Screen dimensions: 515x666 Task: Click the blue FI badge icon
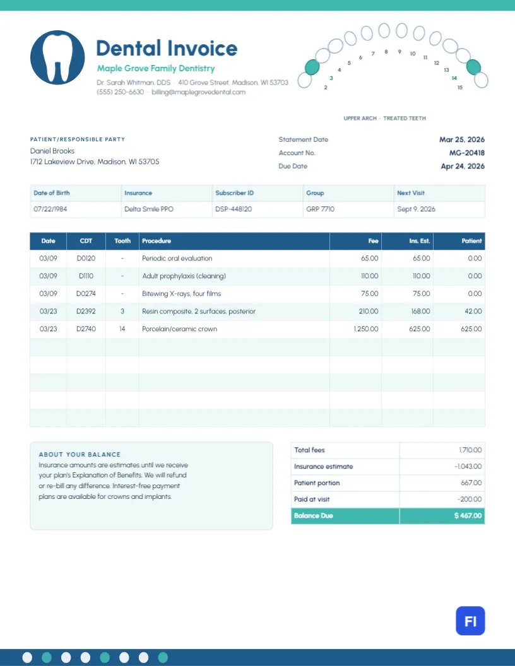(x=470, y=621)
